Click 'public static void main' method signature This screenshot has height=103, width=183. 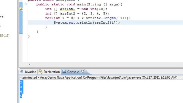(x=79, y=5)
